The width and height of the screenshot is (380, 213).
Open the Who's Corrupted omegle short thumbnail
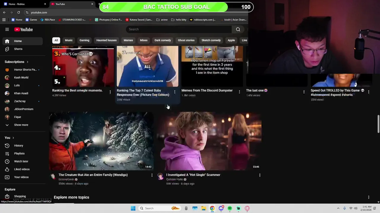coord(83,66)
